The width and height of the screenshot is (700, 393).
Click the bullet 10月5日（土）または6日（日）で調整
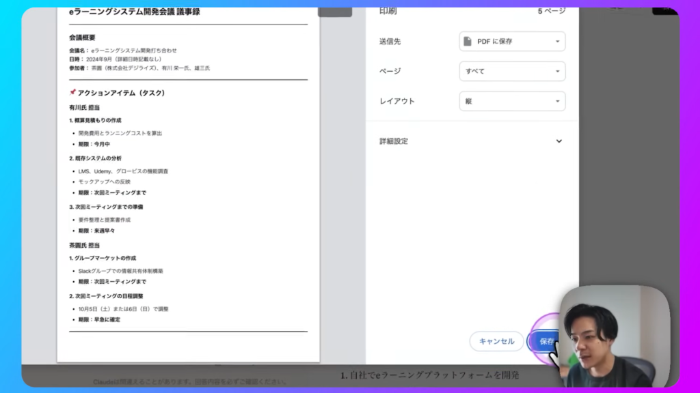(x=123, y=309)
